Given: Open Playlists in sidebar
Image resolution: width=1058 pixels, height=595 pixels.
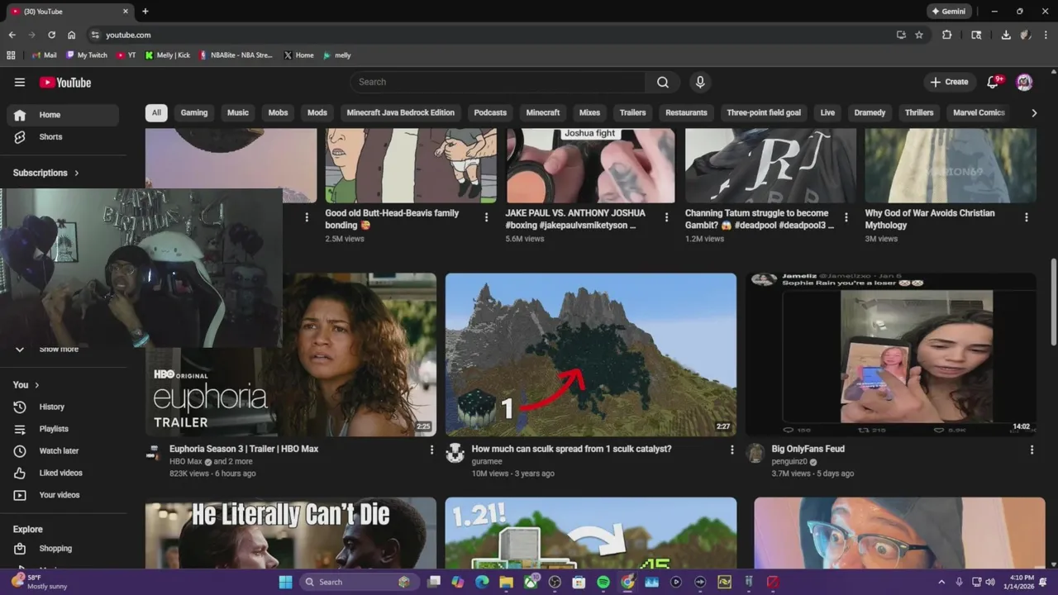Looking at the screenshot, I should tap(63, 429).
